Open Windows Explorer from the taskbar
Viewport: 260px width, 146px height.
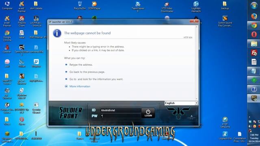(253, 44)
